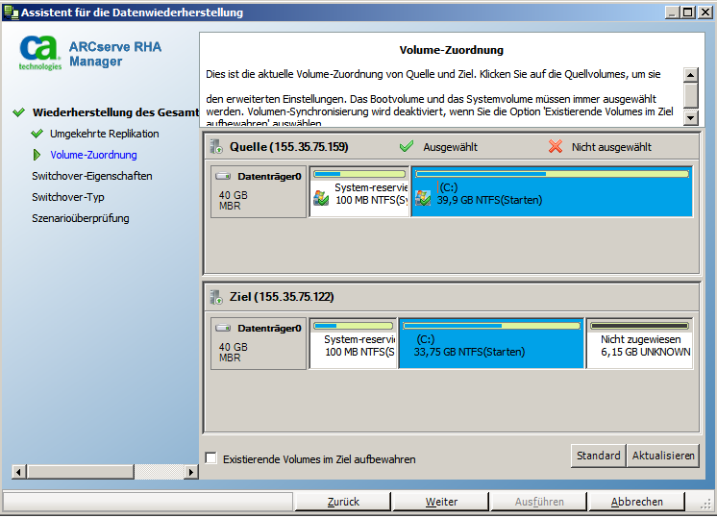Select target C: 33,75 GB NTFS volume
717x518 pixels.
pos(491,343)
